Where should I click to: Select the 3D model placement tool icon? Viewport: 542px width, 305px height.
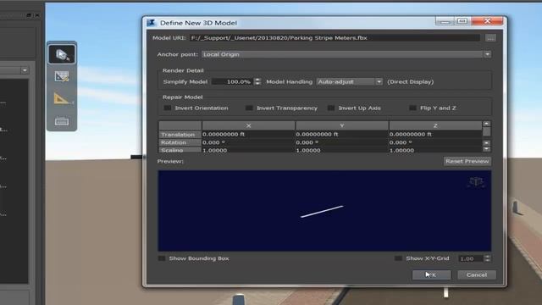coord(62,54)
